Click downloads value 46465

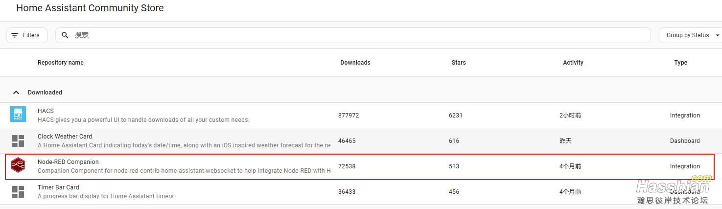[347, 141]
